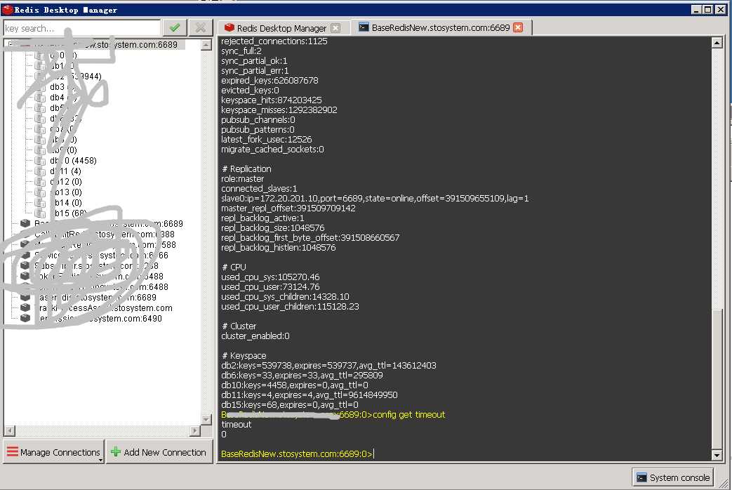Viewport: 732px width, 490px height.
Task: Click the red Redis icon in title bar
Action: click(x=8, y=9)
